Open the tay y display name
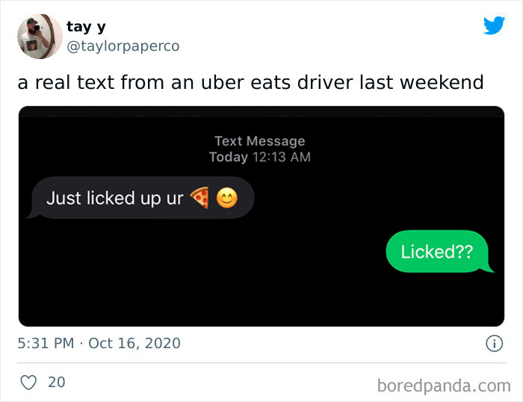This screenshot has width=523, height=402. tap(86, 27)
